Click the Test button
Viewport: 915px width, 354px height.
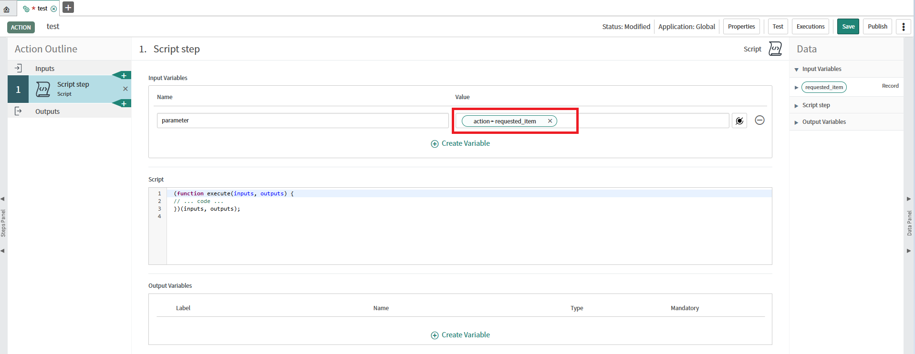(778, 27)
